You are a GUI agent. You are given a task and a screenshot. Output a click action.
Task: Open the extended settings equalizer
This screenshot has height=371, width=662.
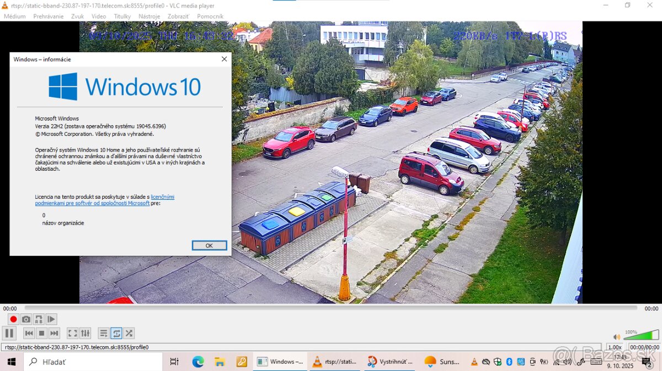click(x=85, y=333)
